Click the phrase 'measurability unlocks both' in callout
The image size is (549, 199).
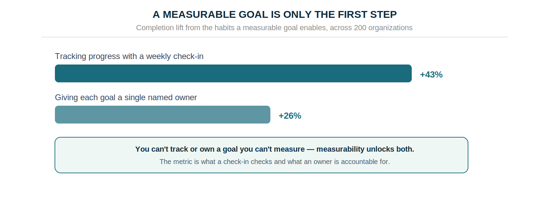point(365,149)
